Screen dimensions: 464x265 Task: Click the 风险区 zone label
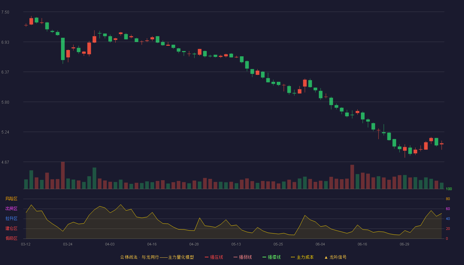click(11, 199)
